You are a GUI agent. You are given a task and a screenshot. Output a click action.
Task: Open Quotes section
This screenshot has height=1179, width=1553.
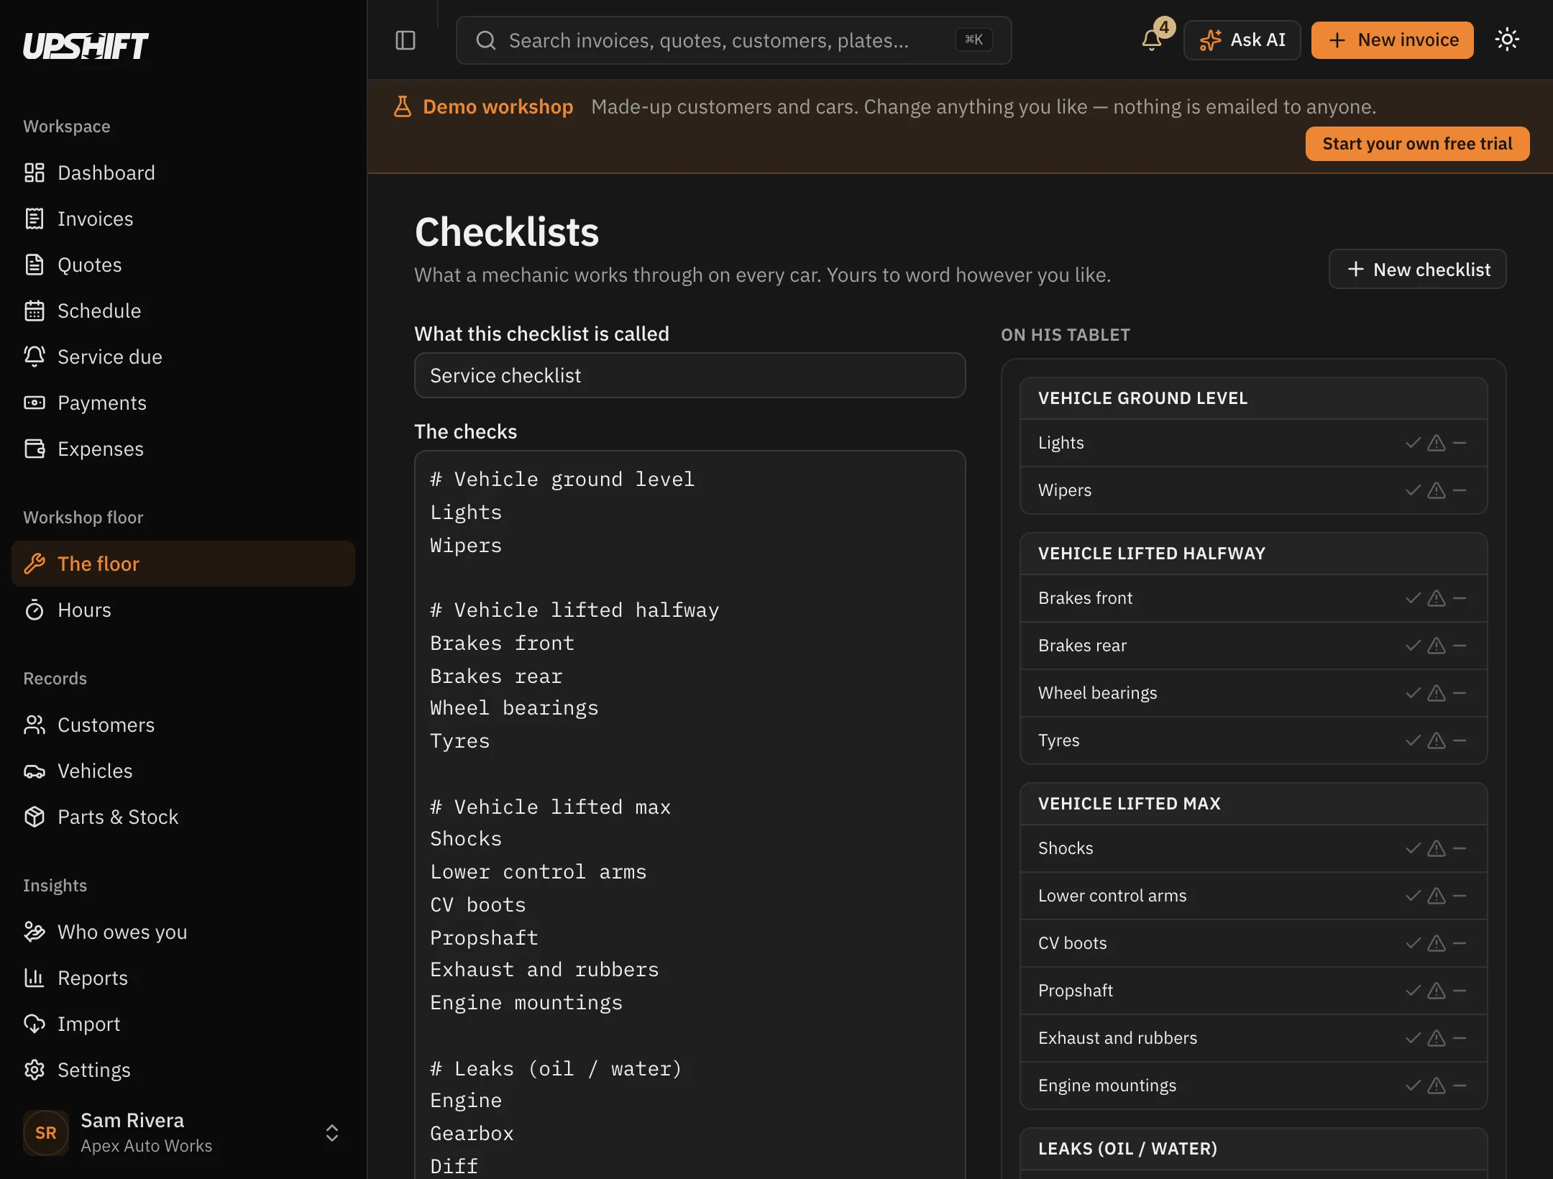[183, 265]
